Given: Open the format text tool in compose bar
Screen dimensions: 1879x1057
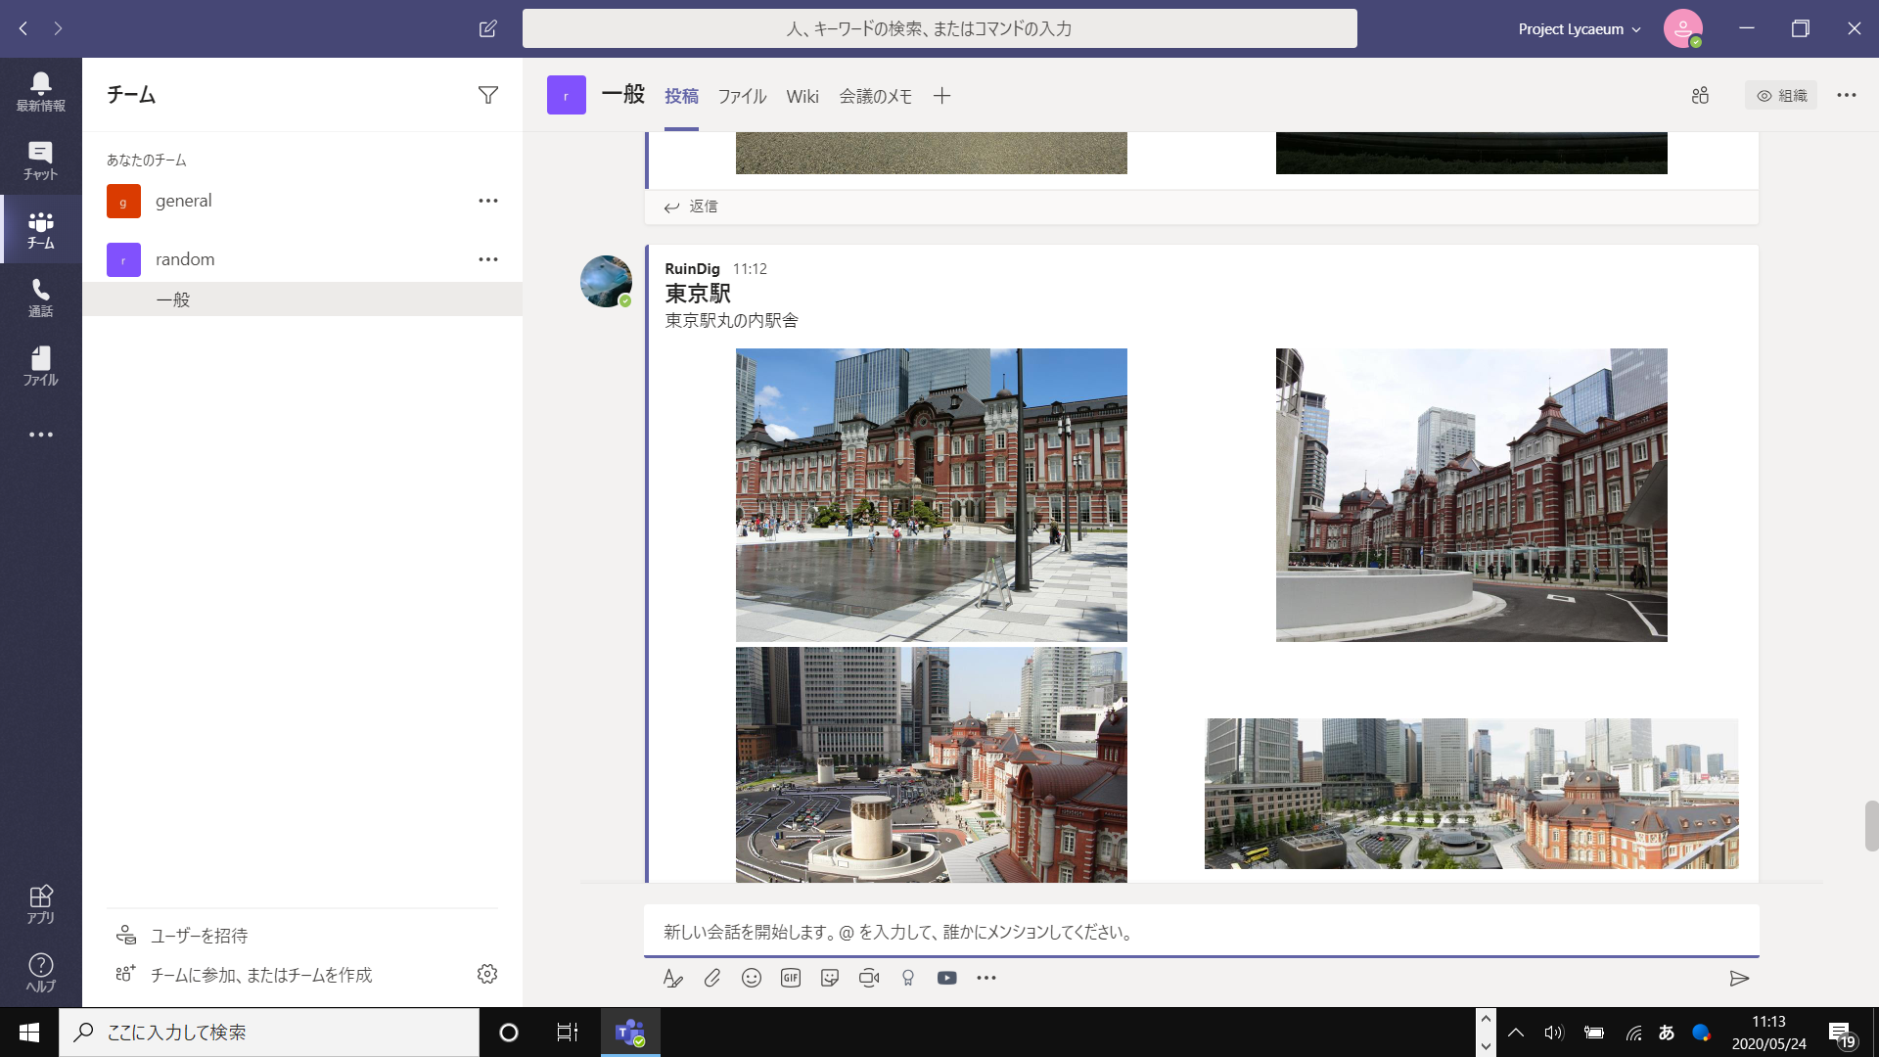Looking at the screenshot, I should pos(672,978).
